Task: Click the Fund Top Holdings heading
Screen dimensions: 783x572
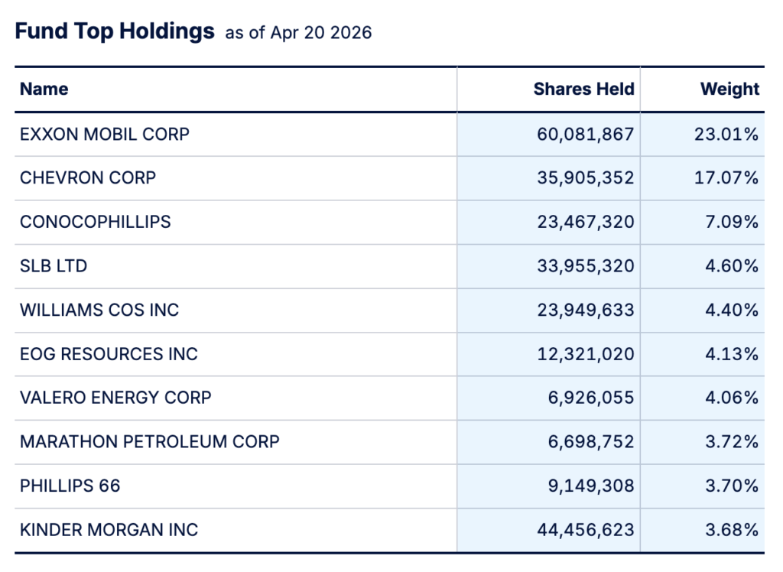Action: click(x=115, y=32)
